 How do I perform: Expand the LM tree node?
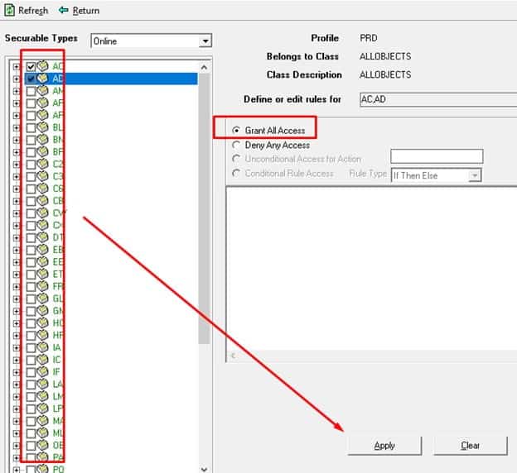point(17,397)
